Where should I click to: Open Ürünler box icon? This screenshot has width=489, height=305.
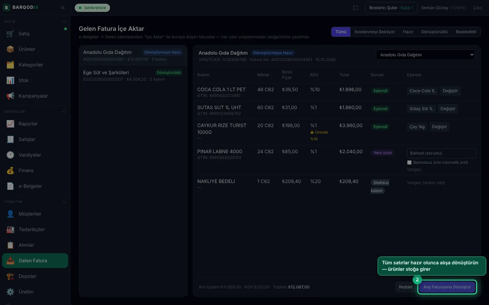(10, 49)
